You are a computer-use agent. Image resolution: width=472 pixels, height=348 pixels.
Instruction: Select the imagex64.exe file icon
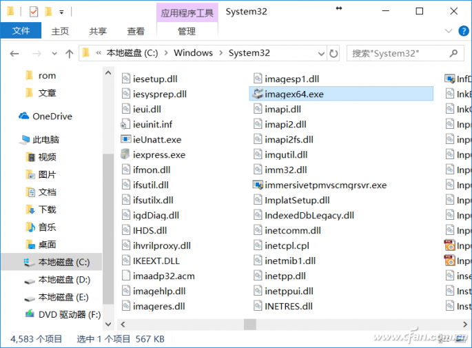pyautogui.click(x=258, y=94)
